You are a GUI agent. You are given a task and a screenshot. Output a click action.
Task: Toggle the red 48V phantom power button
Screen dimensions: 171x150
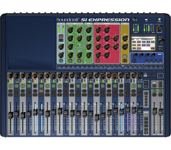[61, 36]
